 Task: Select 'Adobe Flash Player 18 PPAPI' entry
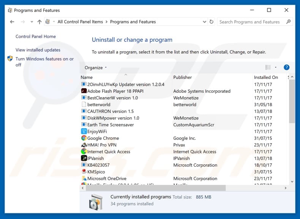(115, 91)
